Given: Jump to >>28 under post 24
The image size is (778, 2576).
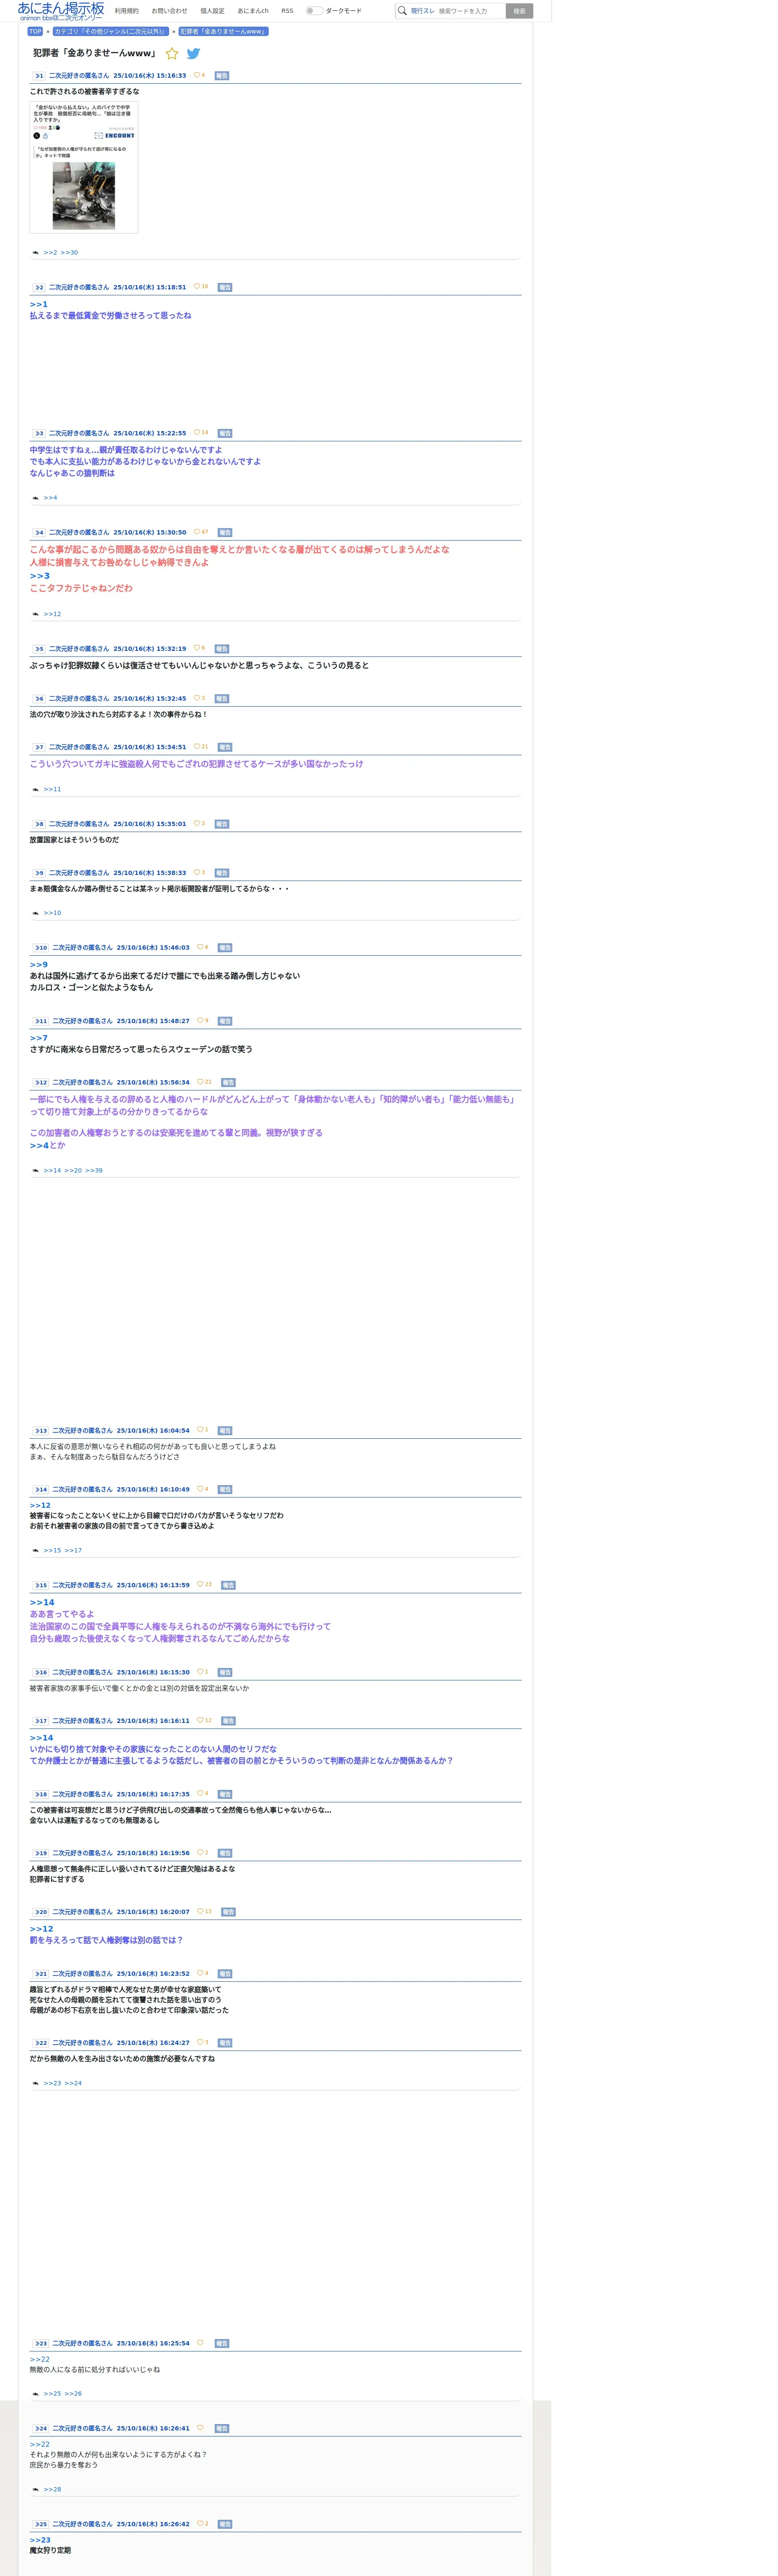Looking at the screenshot, I should click(52, 2490).
